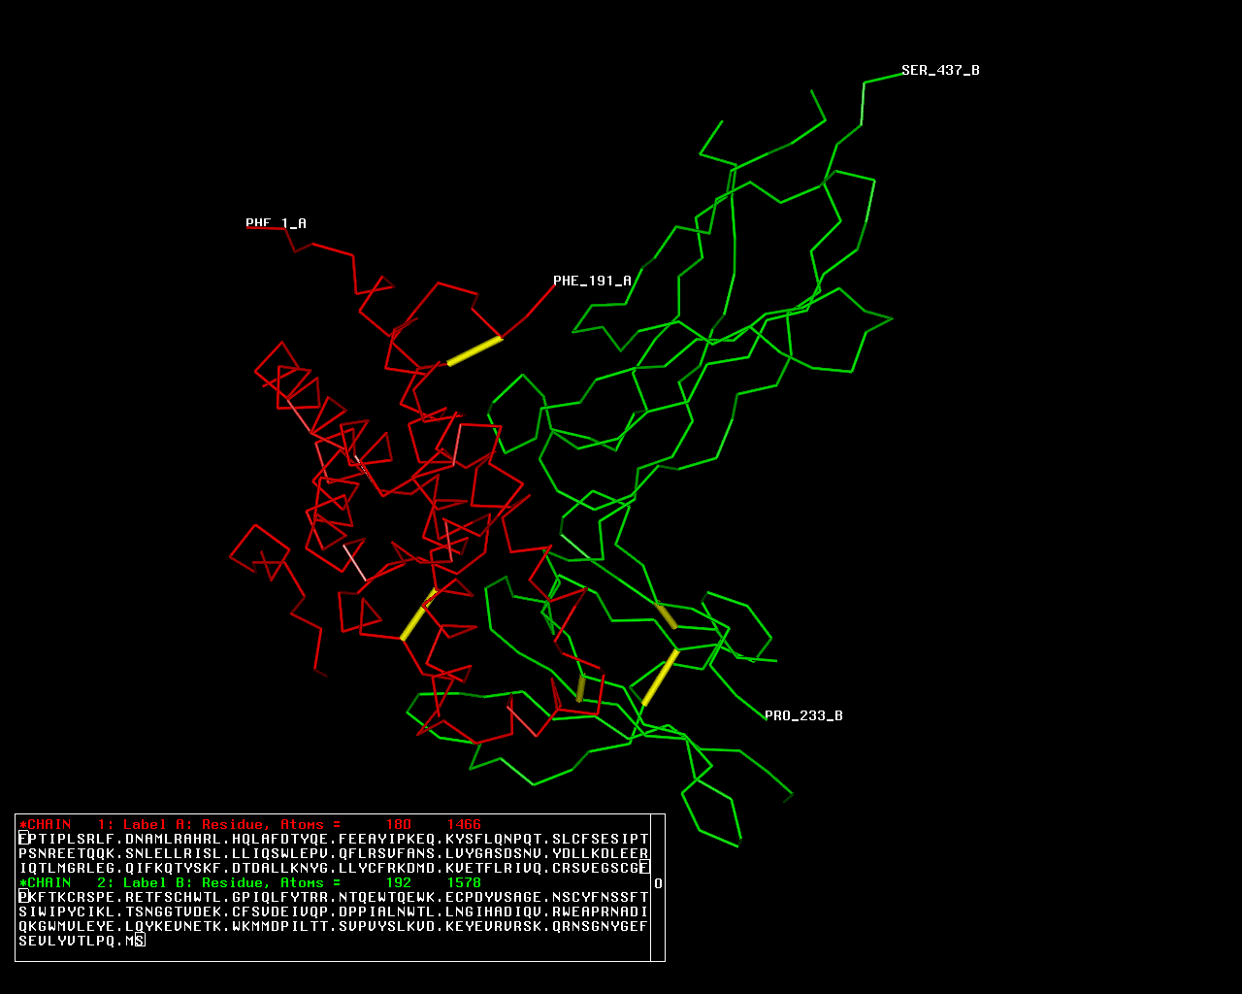Click the PHE_1_A residue label
This screenshot has width=1242, height=994.
click(x=276, y=223)
